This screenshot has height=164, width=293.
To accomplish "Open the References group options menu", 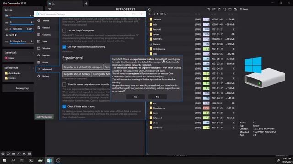I will 33,68.
